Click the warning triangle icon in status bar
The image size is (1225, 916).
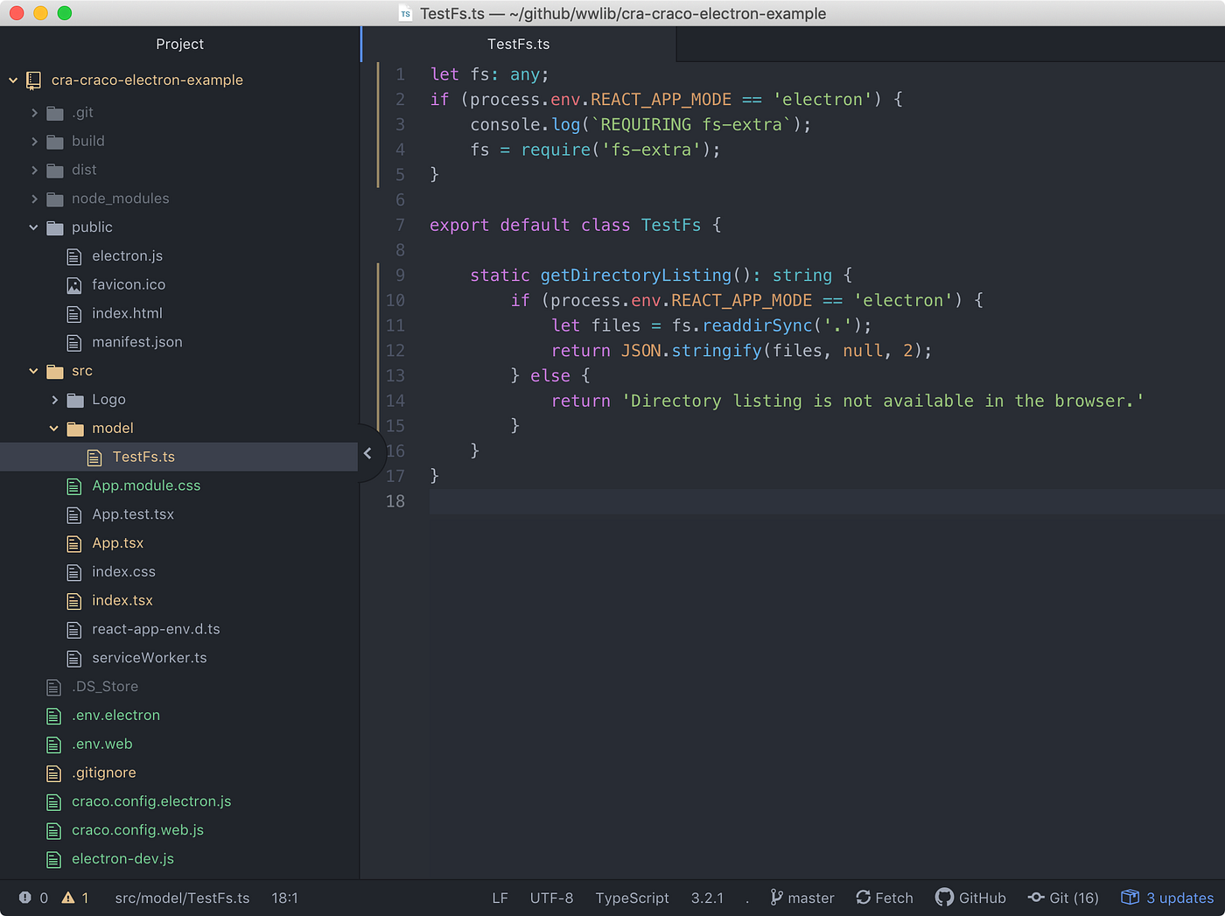pyautogui.click(x=68, y=898)
